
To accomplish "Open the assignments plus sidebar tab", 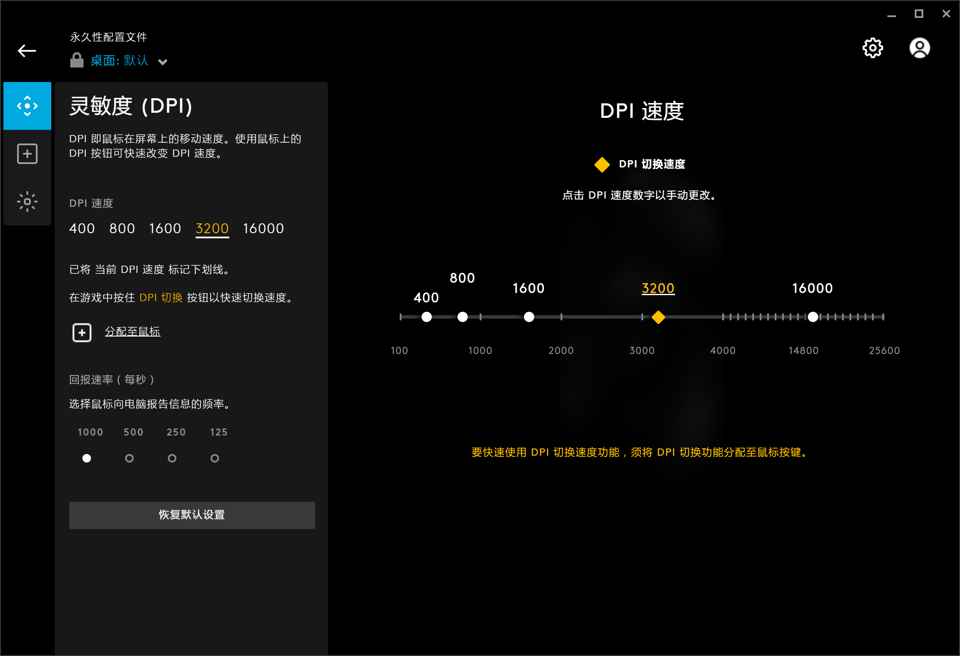I will 27,154.
